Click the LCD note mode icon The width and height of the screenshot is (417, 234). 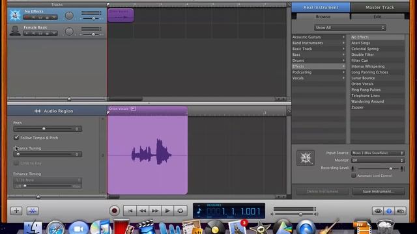[x=199, y=211]
